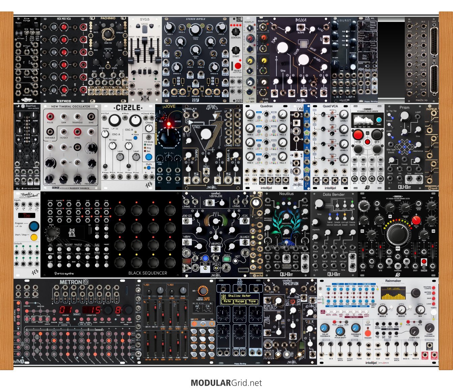Viewport: 453px width, 390px height.
Task: Click the Chord knob on Cizzle
Action: (x=149, y=128)
